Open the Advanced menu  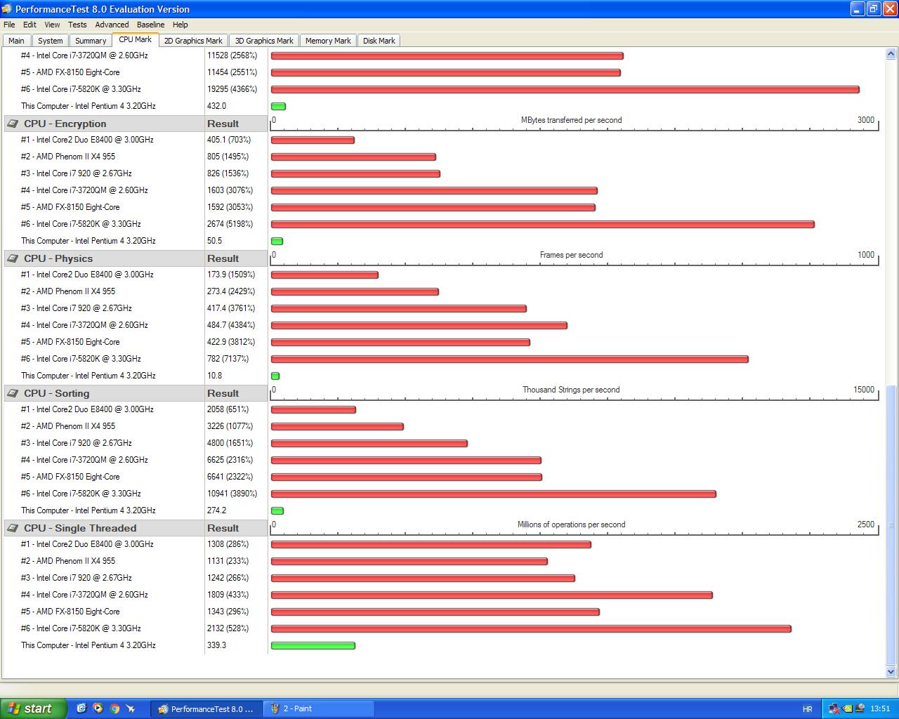[112, 25]
